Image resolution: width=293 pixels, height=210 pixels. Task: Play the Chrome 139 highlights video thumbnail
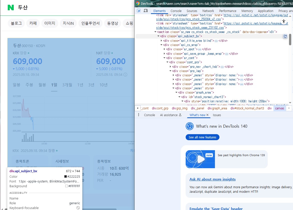tap(200, 159)
